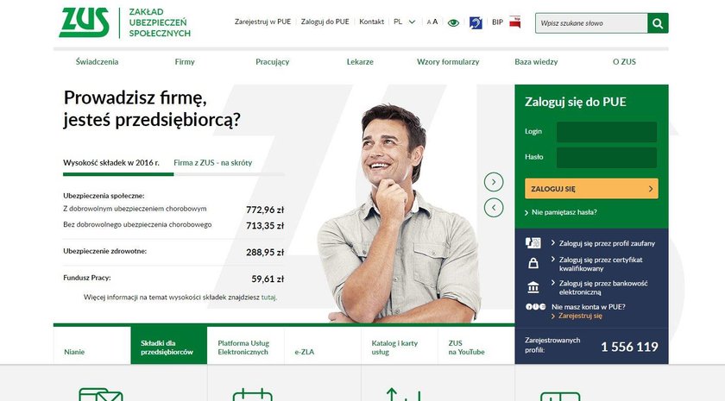This screenshot has height=401, width=725.
Task: Click the Login input field
Action: [607, 132]
